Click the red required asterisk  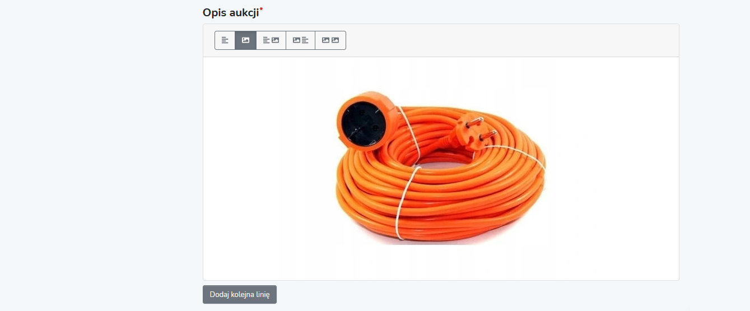tap(261, 10)
